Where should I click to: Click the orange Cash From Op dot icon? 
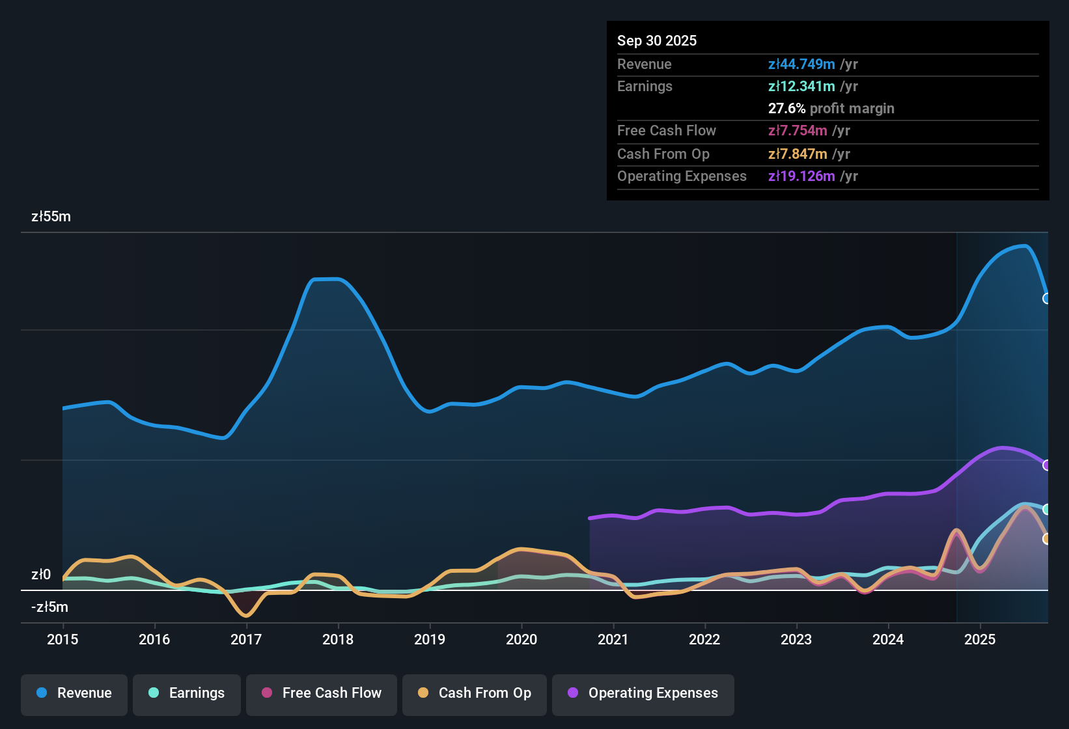click(x=423, y=693)
